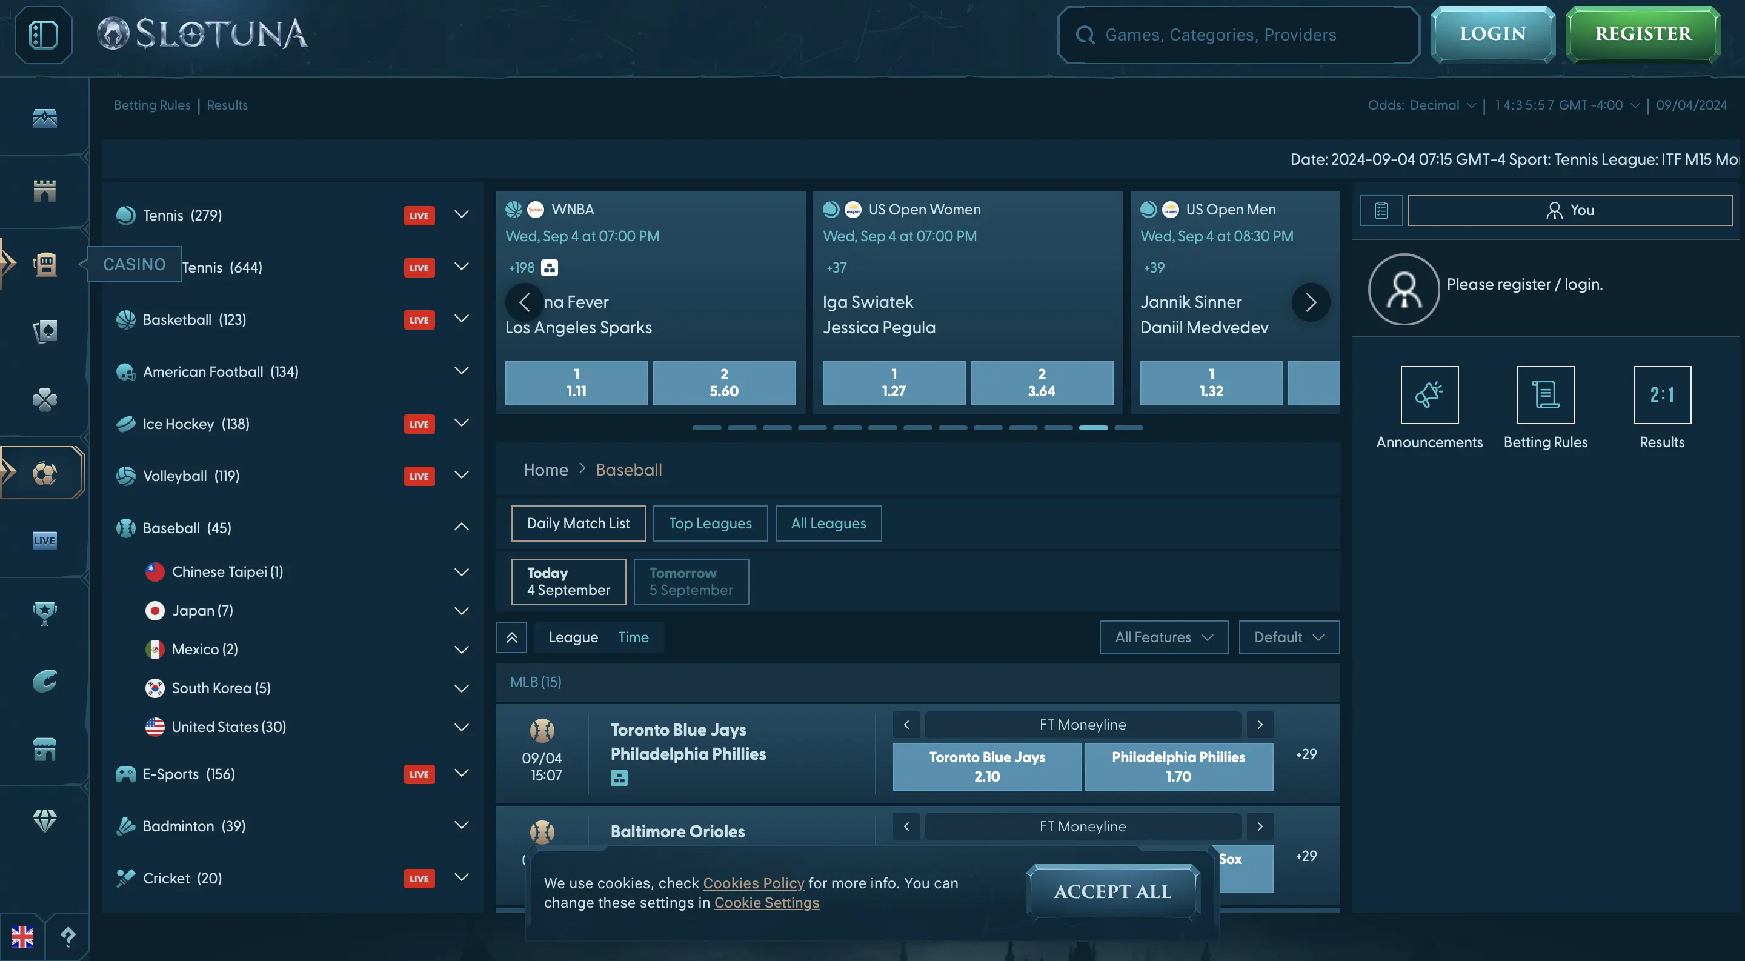Click the REGISTER button
This screenshot has height=961, width=1745.
coord(1643,34)
